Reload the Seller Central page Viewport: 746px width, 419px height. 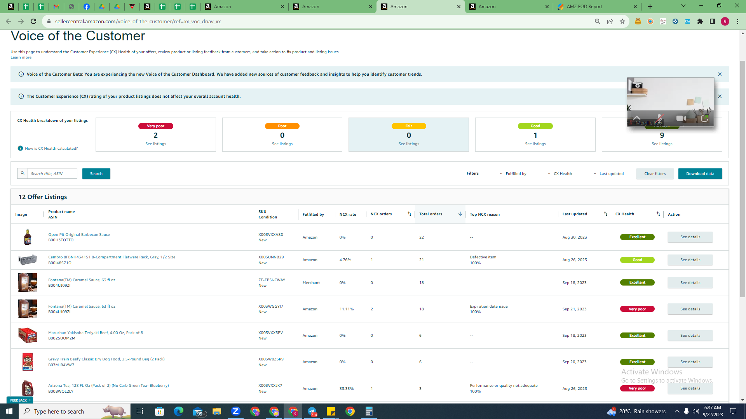pyautogui.click(x=33, y=21)
